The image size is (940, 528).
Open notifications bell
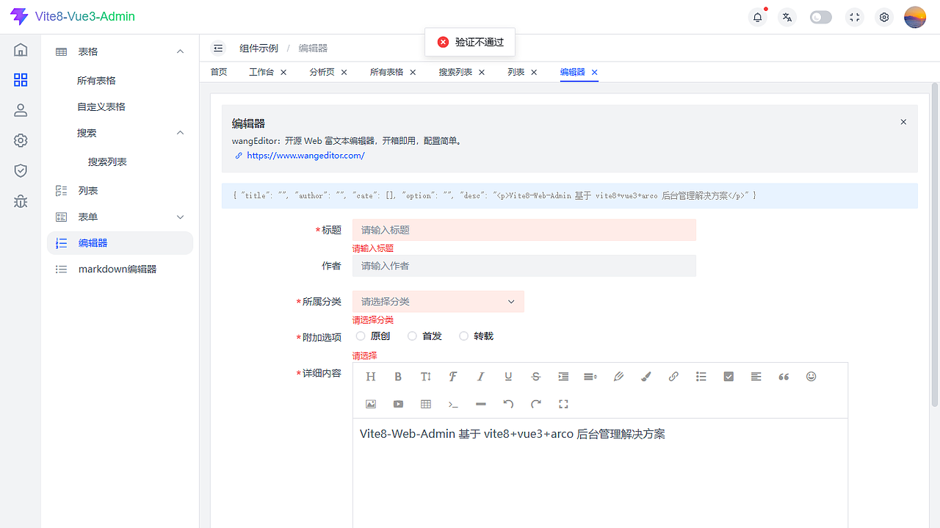pos(758,17)
